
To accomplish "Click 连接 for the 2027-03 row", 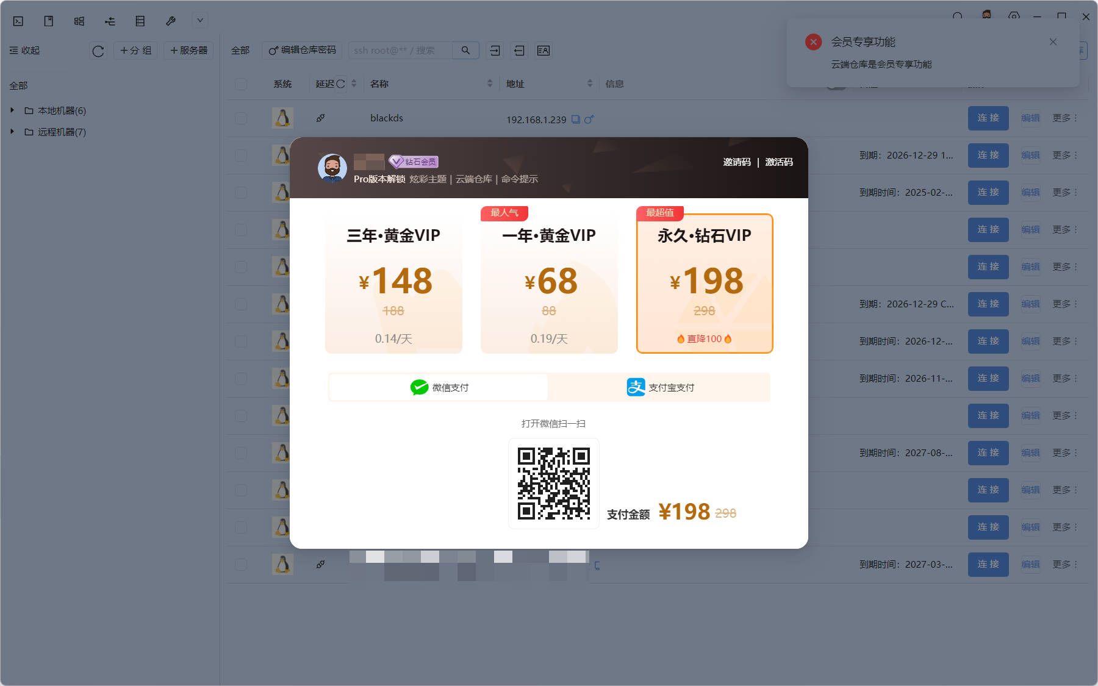I will click(x=988, y=564).
